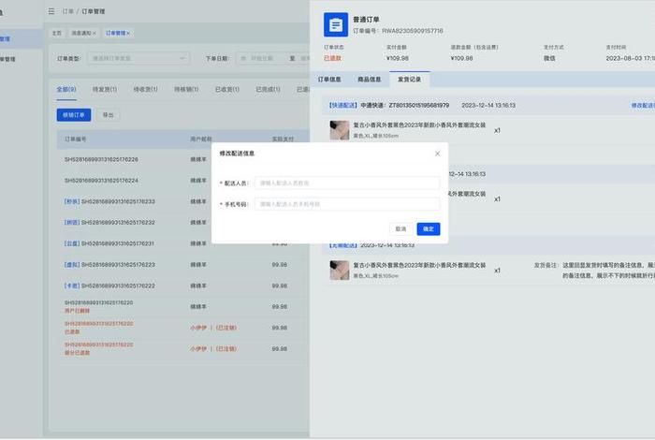This screenshot has width=655, height=440.
Task: Click the 用户昵称 column header
Action: pyautogui.click(x=201, y=139)
